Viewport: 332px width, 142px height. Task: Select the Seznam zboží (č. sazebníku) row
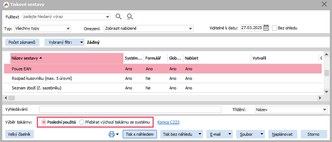(163, 88)
